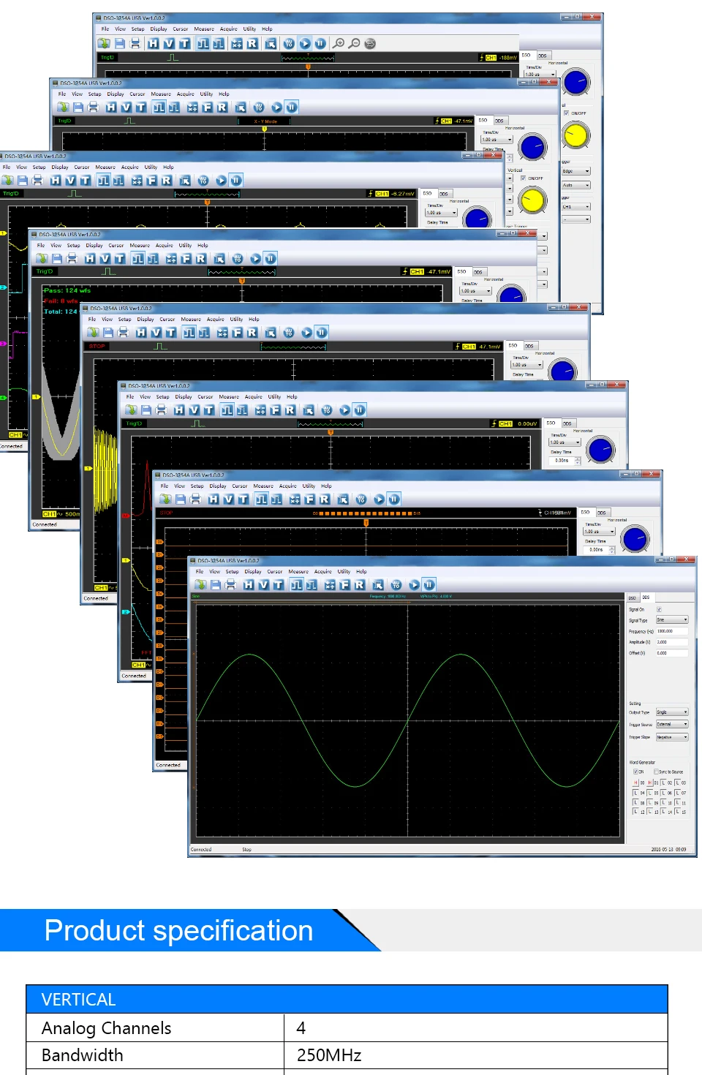Click the Save icon in front window toolbar
The width and height of the screenshot is (702, 1075).
coord(216,584)
